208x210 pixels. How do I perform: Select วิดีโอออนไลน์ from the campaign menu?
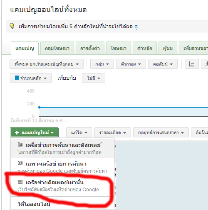tap(34, 204)
